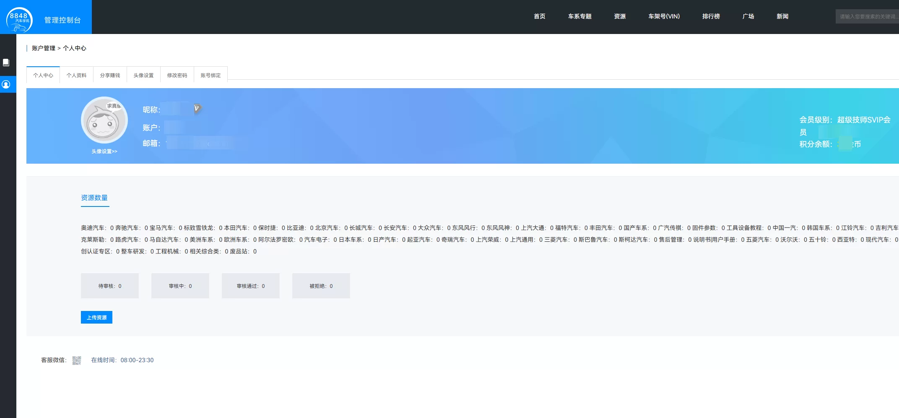Click the 审核中 status box
The image size is (899, 418).
click(x=180, y=286)
